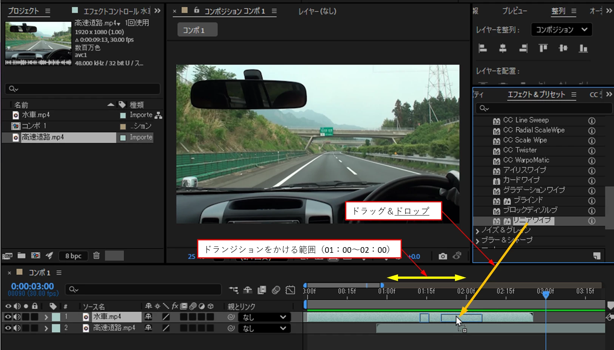Show hidden tabs beside オー tab
Viewport: 614px width, 350px height.
(x=609, y=11)
